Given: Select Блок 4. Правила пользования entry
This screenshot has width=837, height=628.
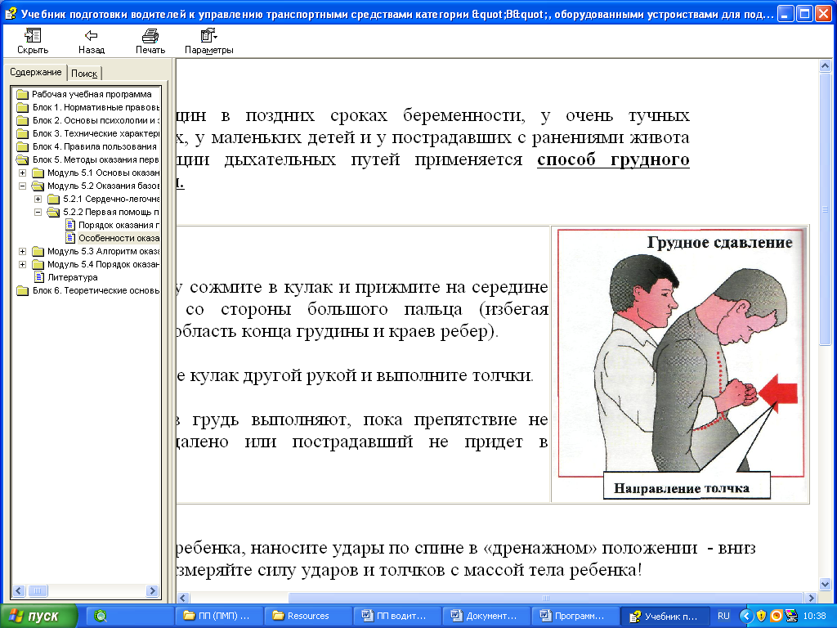Looking at the screenshot, I should (95, 147).
